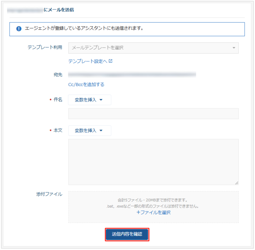Viewport: 255px width, 250px height.
Task: Click the 添付ファイル field label
Action: (49, 194)
